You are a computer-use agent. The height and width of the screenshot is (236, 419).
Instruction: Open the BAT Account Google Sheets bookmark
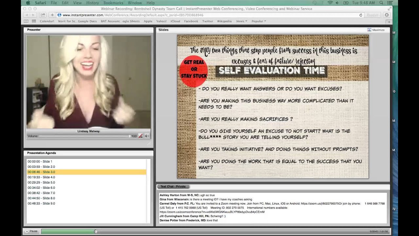coord(120,21)
